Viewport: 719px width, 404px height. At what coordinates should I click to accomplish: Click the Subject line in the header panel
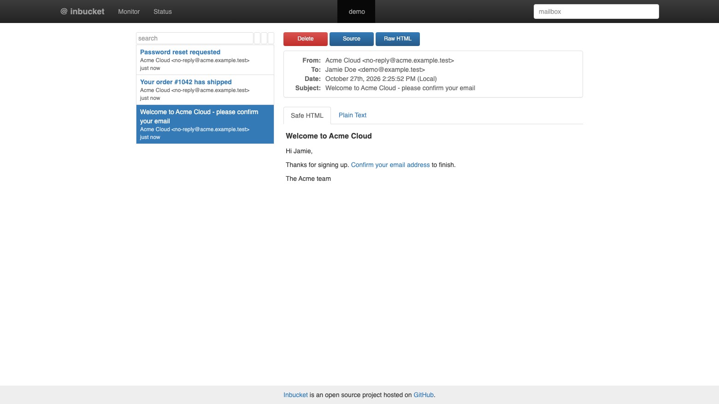[x=400, y=88]
